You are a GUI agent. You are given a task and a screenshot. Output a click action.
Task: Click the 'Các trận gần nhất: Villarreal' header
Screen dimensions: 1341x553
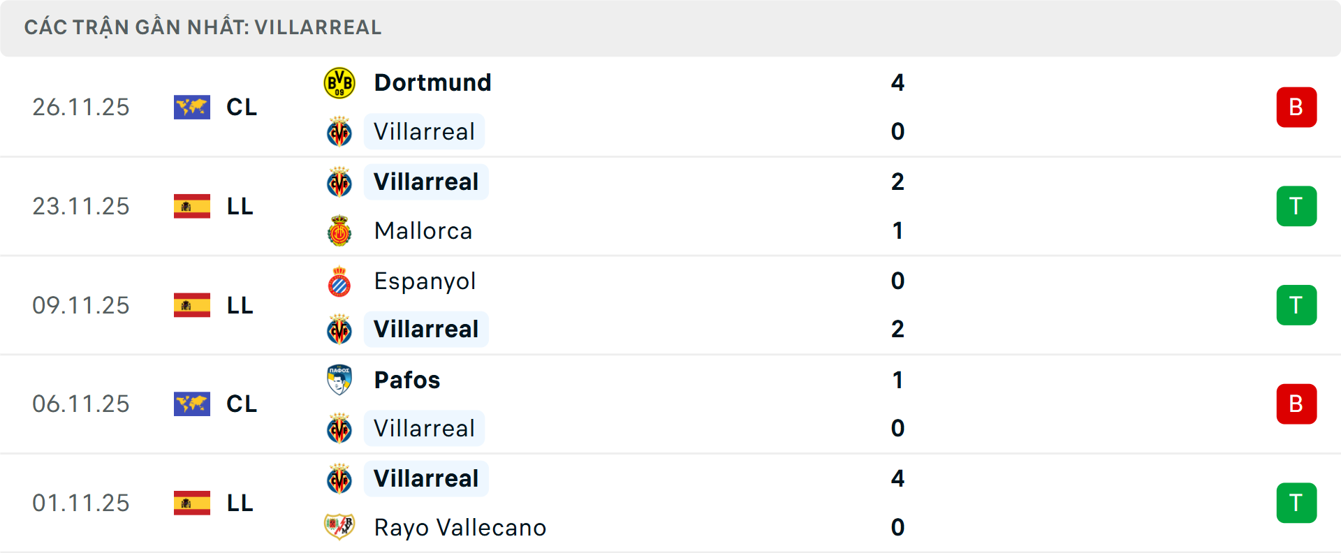pos(203,28)
